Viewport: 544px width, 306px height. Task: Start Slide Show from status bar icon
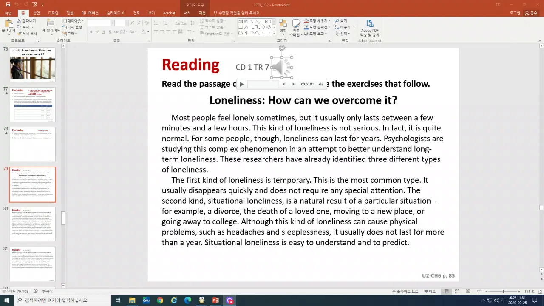479,292
